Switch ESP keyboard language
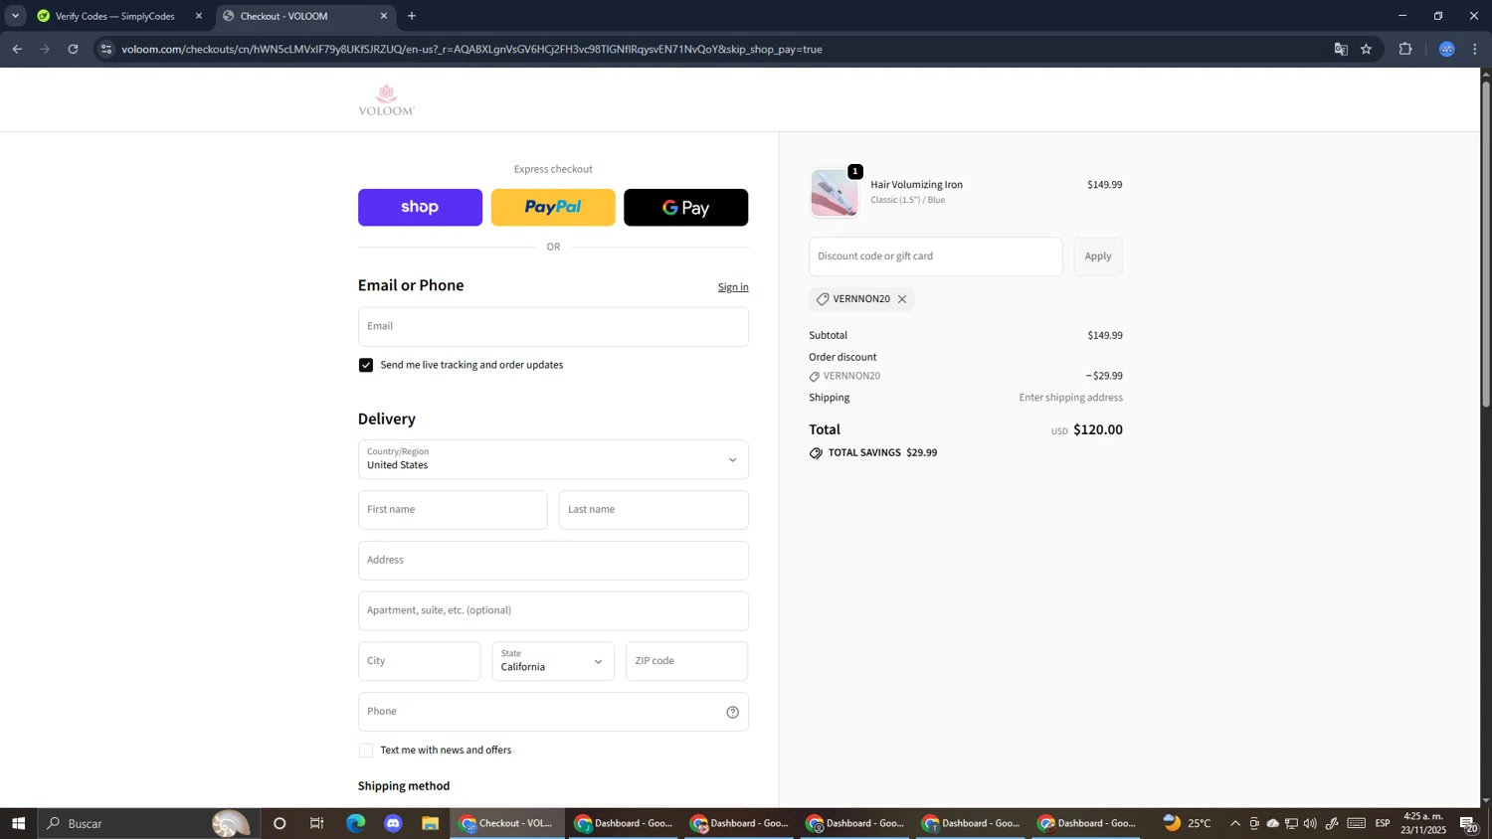The image size is (1492, 839). [1383, 824]
